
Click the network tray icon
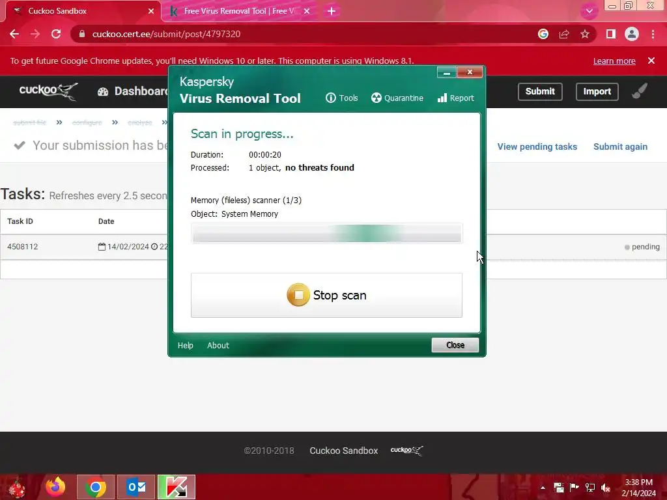pyautogui.click(x=590, y=487)
